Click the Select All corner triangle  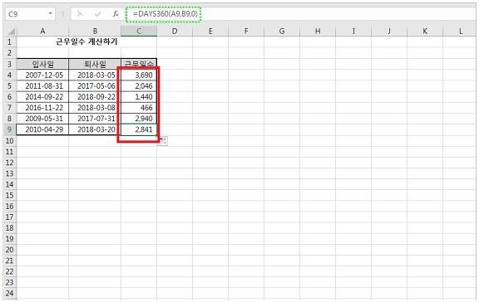tap(11, 31)
